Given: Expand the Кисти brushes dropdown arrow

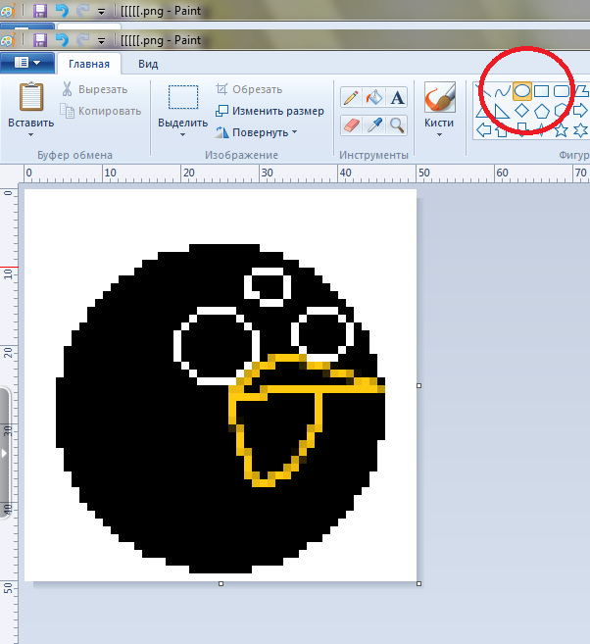Looking at the screenshot, I should [439, 134].
